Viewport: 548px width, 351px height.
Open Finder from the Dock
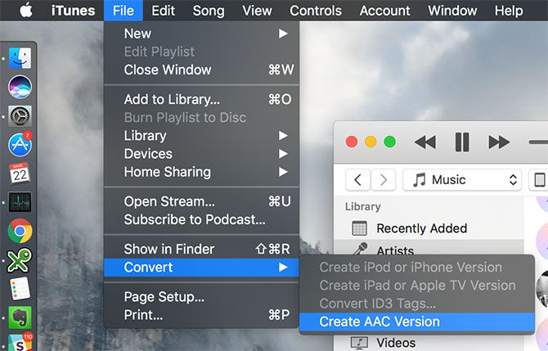[20, 58]
